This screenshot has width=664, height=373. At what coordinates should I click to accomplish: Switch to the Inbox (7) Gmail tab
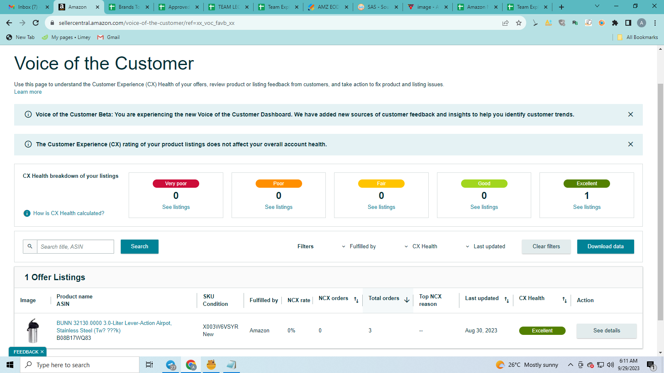[x=29, y=7]
